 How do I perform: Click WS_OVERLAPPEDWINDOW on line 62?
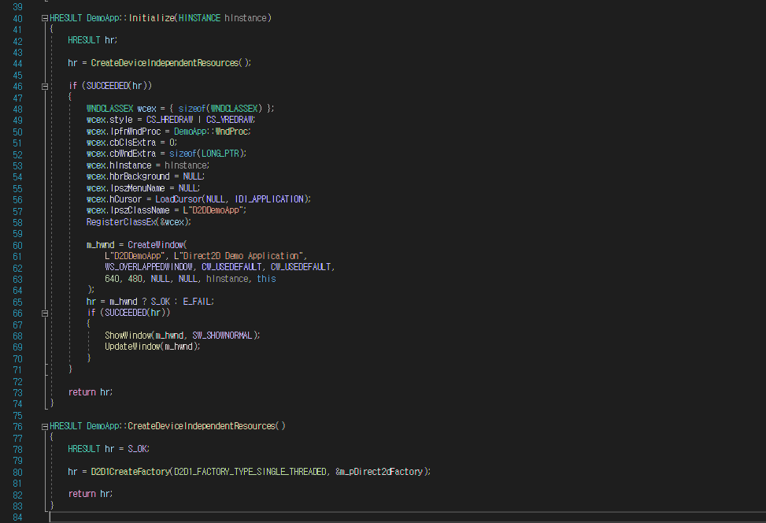pos(149,267)
